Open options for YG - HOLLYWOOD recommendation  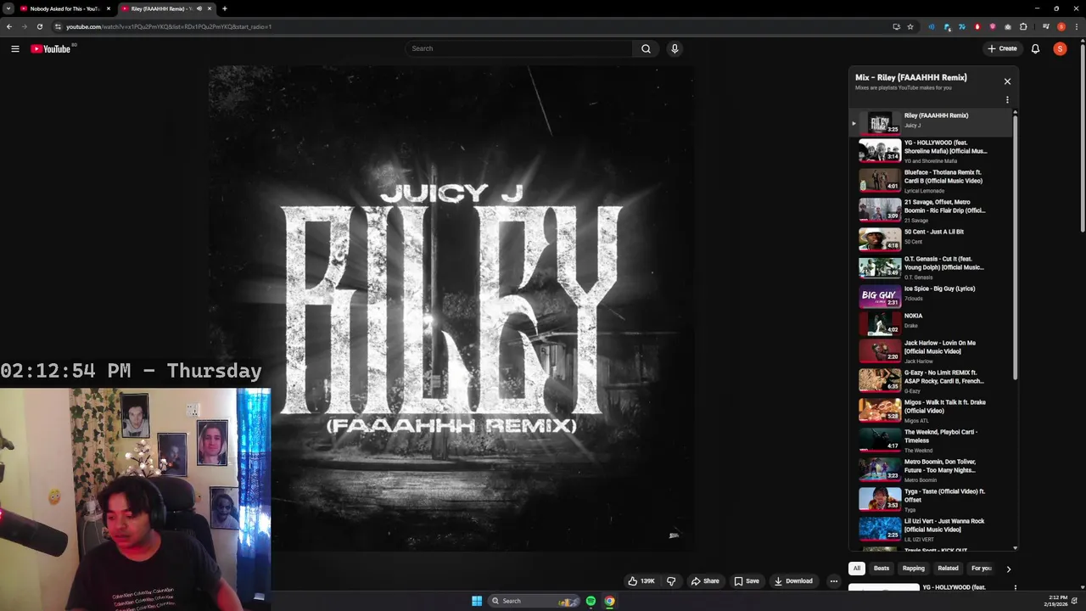coord(1016,587)
